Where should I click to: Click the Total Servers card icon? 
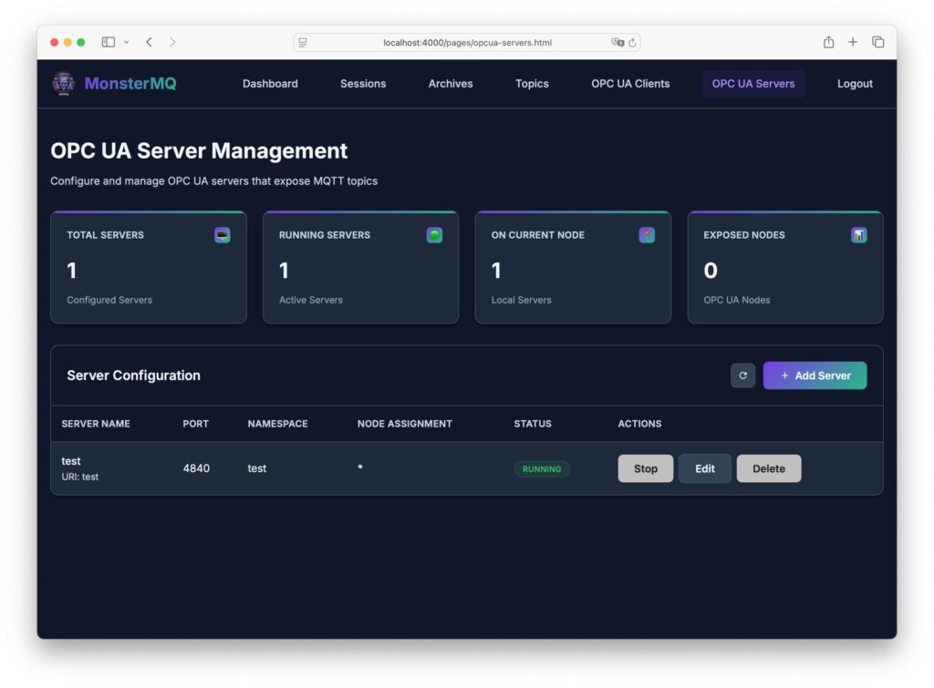tap(223, 235)
